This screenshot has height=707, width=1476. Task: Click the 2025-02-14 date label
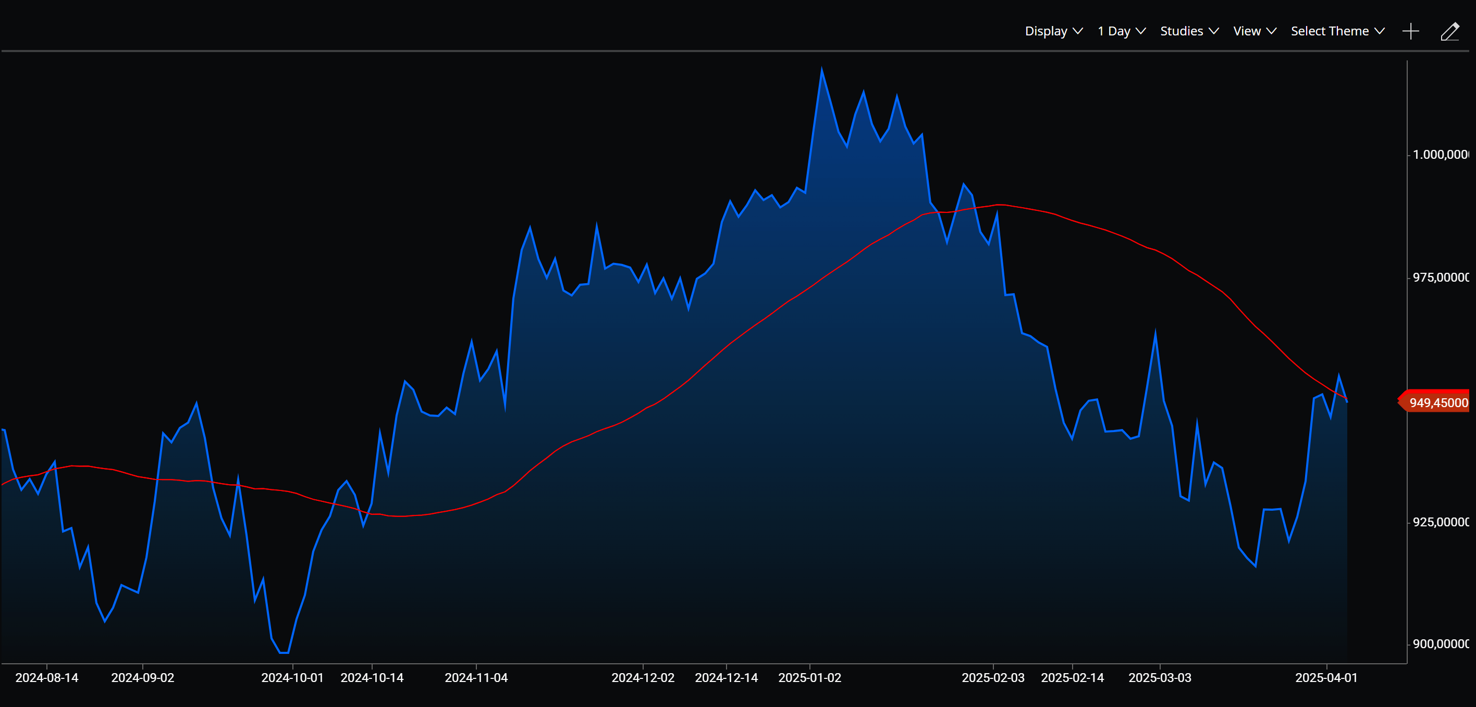click(x=1073, y=678)
